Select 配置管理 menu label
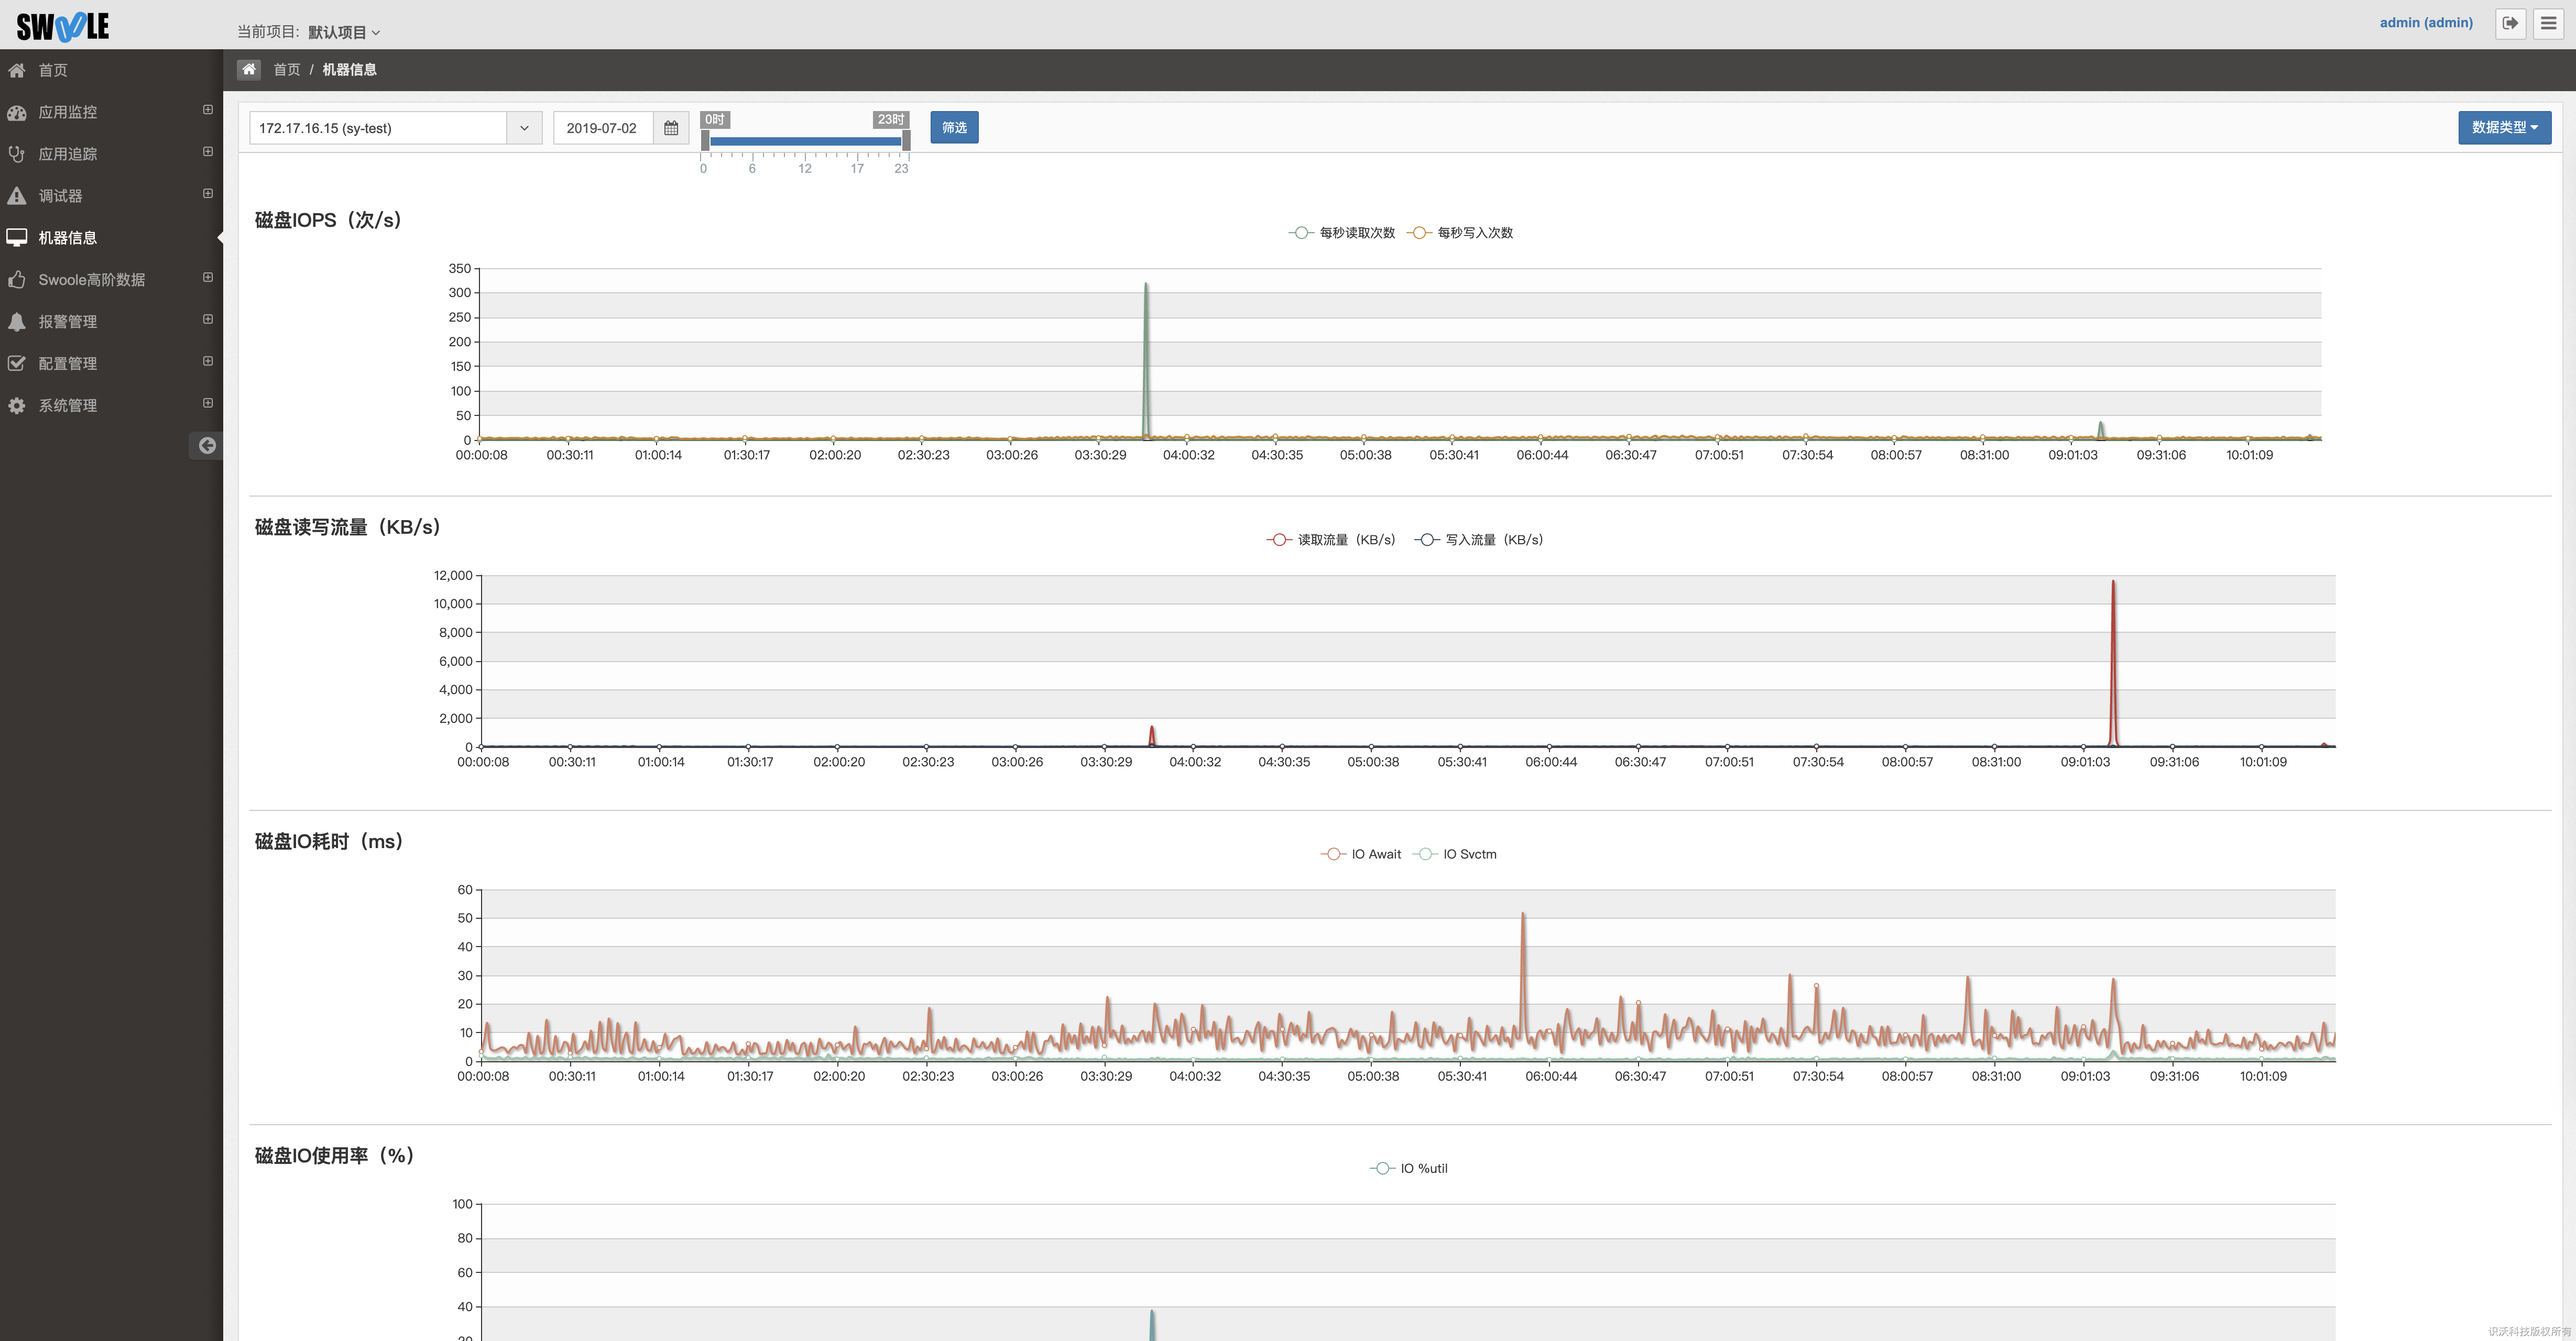The height and width of the screenshot is (1341, 2576). [68, 364]
